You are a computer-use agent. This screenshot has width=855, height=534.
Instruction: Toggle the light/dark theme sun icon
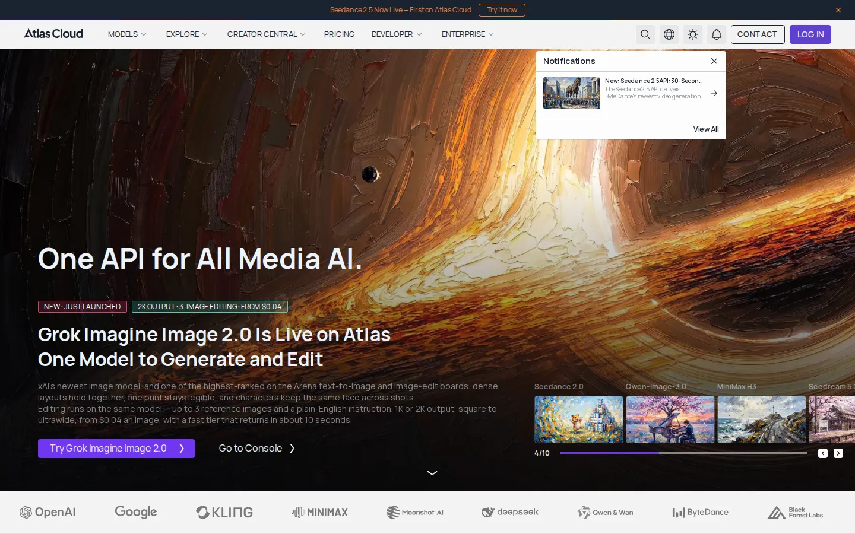point(693,34)
